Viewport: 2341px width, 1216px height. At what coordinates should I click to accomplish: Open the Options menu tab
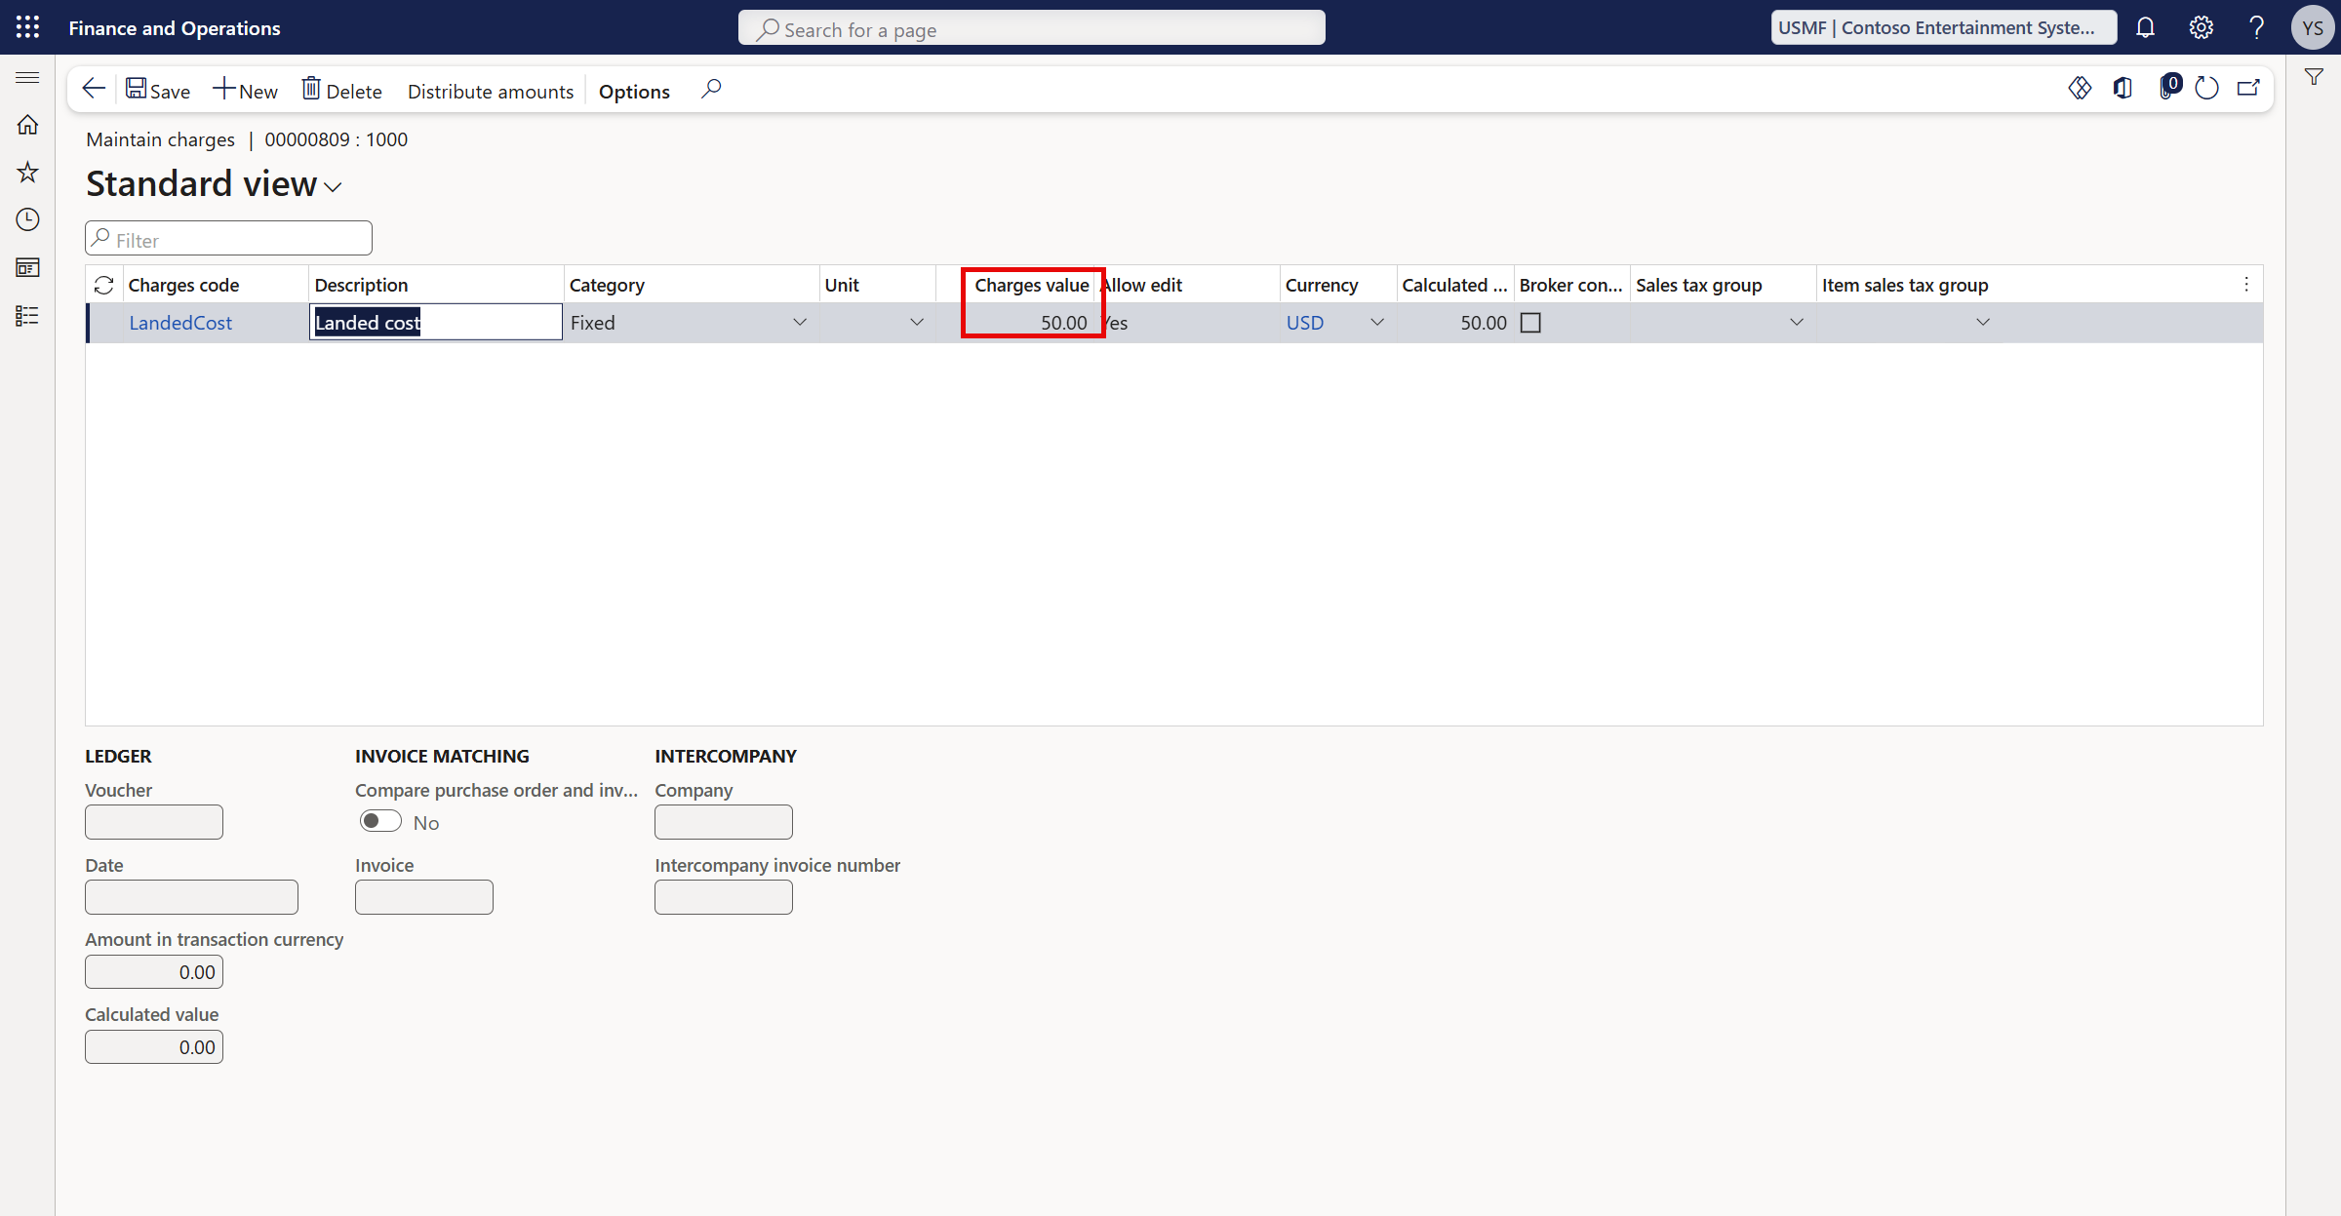pos(634,91)
